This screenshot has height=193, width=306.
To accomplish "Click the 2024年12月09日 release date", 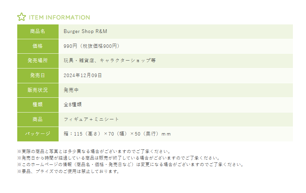I will point(83,75).
